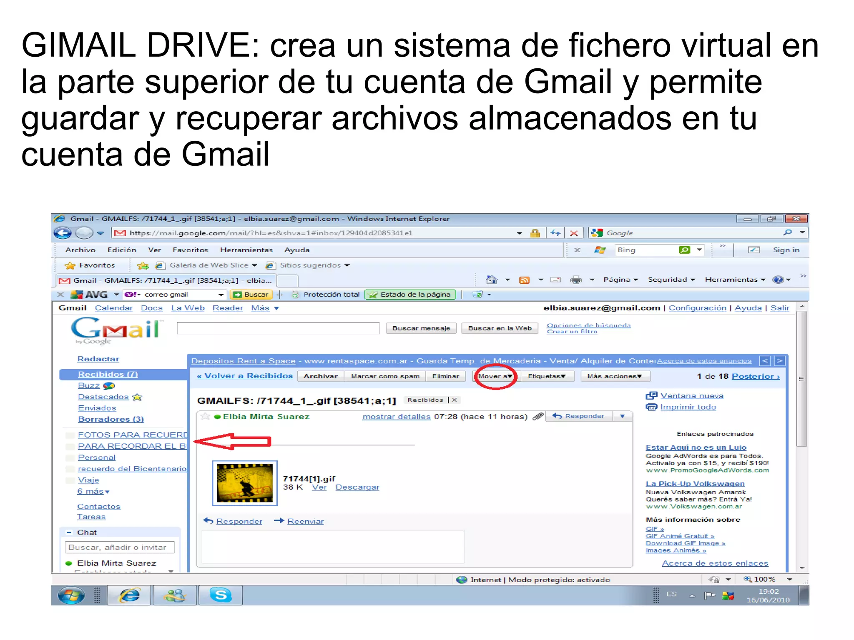Open Skype taskbar icon
This screenshot has height=640, width=854.
click(x=221, y=595)
